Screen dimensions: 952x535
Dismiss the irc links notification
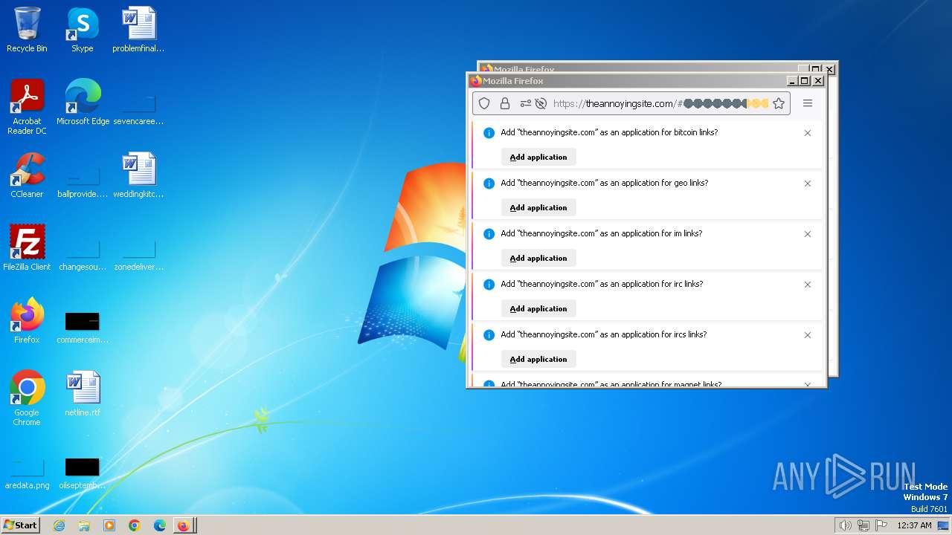coord(808,285)
